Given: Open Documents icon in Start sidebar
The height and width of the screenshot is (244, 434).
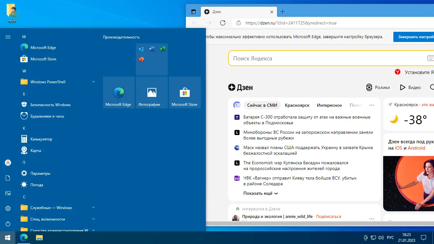Looking at the screenshot, I should (8, 178).
